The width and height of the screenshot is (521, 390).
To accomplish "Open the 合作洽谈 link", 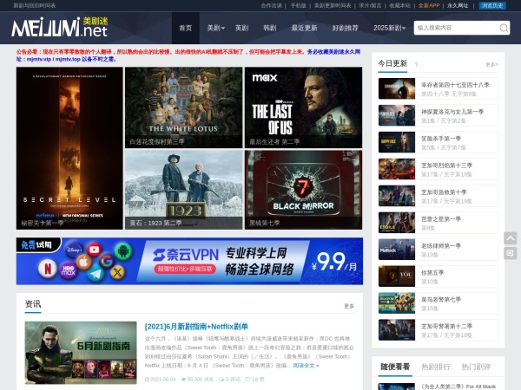I will pyautogui.click(x=272, y=6).
